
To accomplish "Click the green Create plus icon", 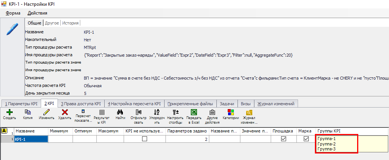I will [x=9, y=112].
